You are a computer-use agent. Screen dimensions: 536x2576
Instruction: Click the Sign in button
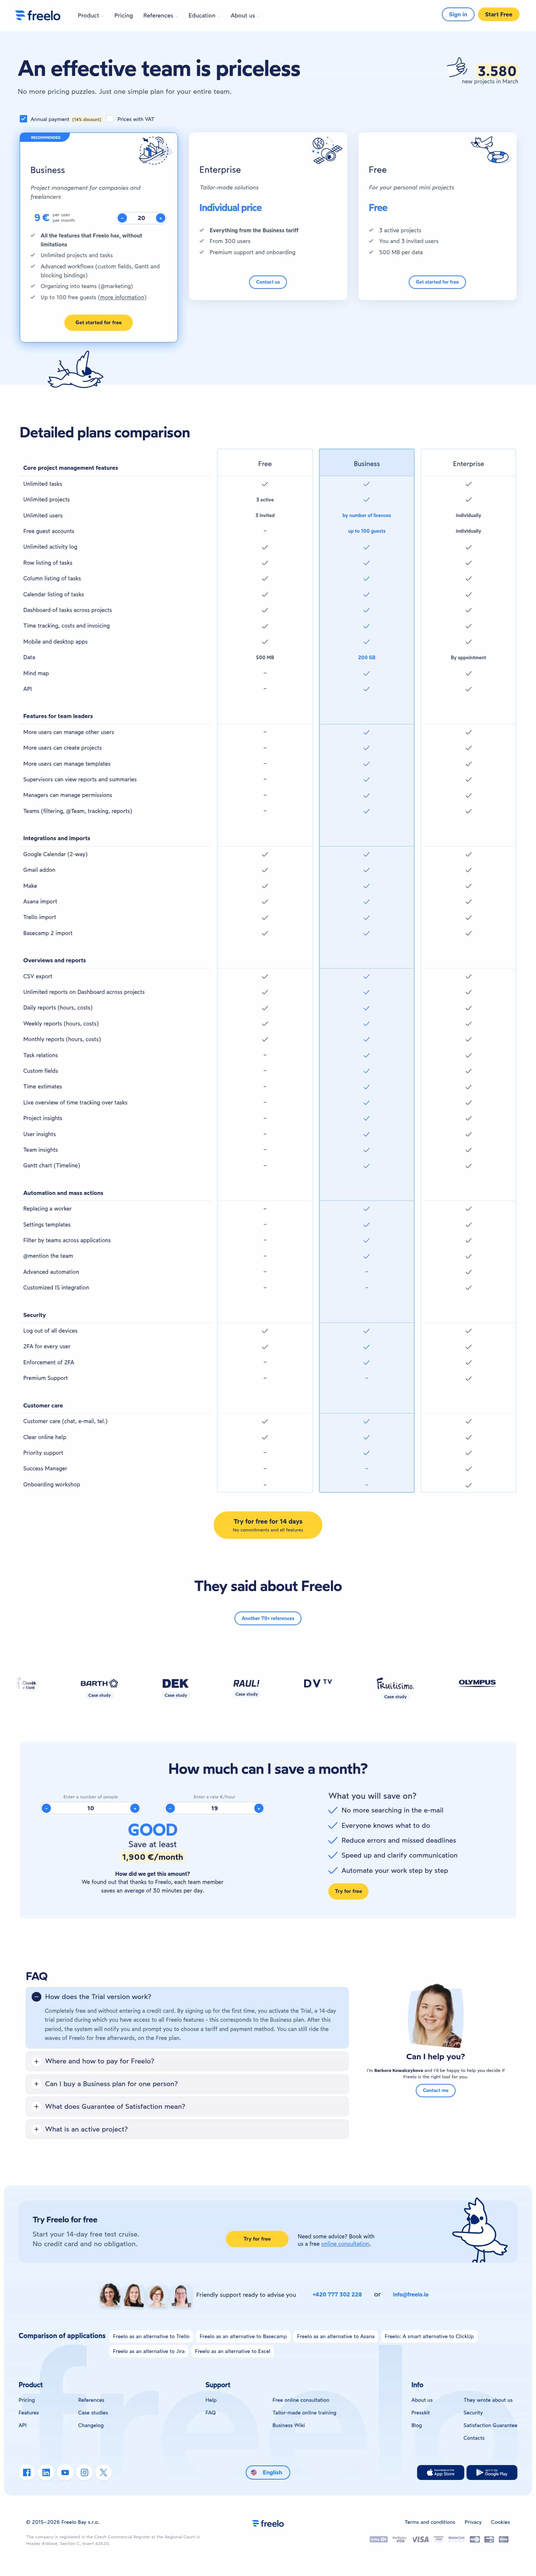[457, 15]
